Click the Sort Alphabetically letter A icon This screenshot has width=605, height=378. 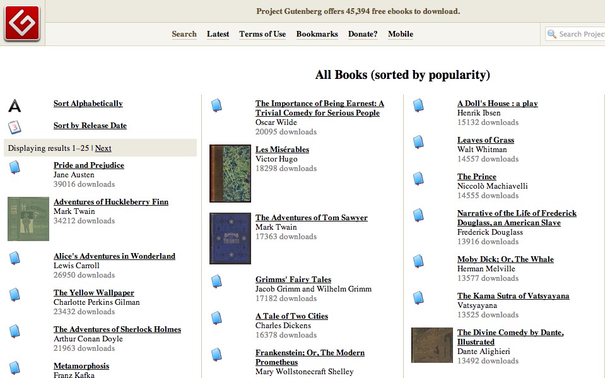[x=15, y=105]
